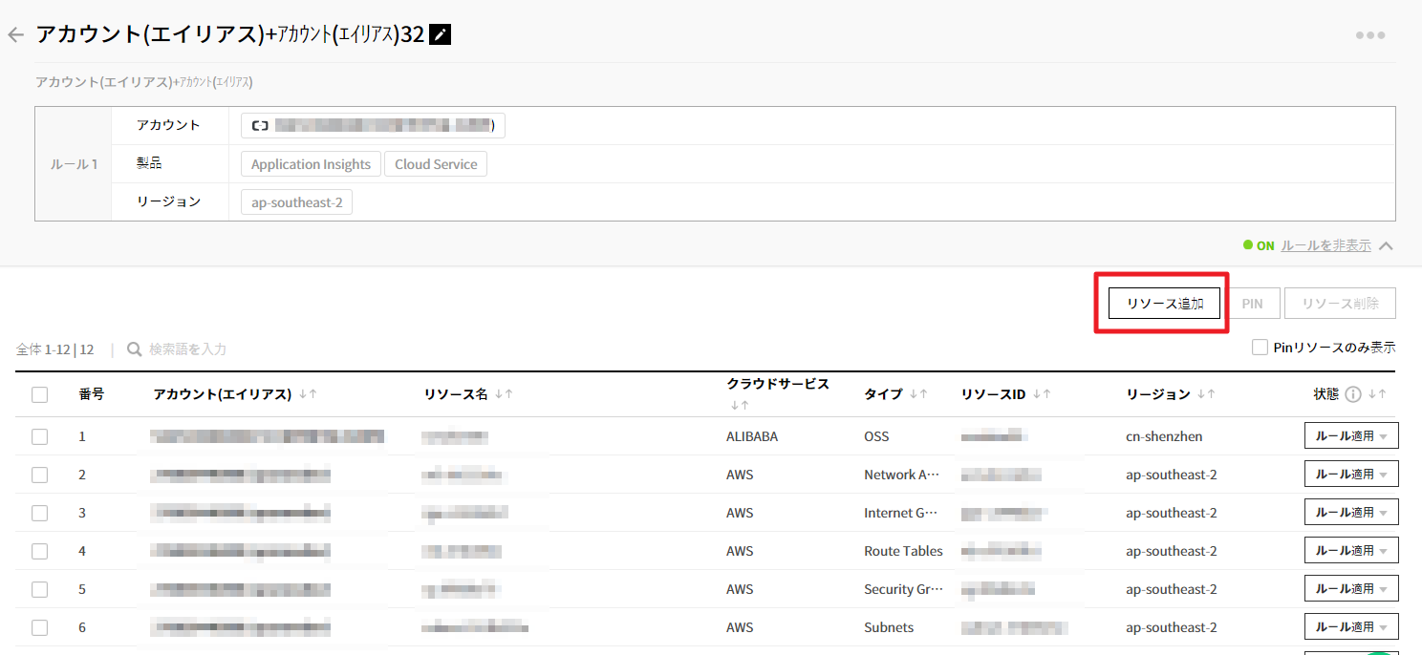This screenshot has width=1422, height=655.
Task: Select the checkbox for row 1
Action: tap(39, 436)
